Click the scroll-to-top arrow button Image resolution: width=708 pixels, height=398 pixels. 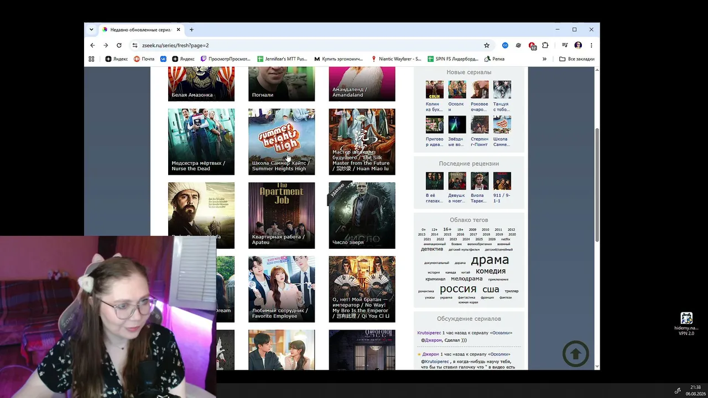click(x=576, y=354)
